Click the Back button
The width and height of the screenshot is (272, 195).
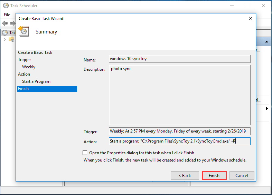(185, 175)
